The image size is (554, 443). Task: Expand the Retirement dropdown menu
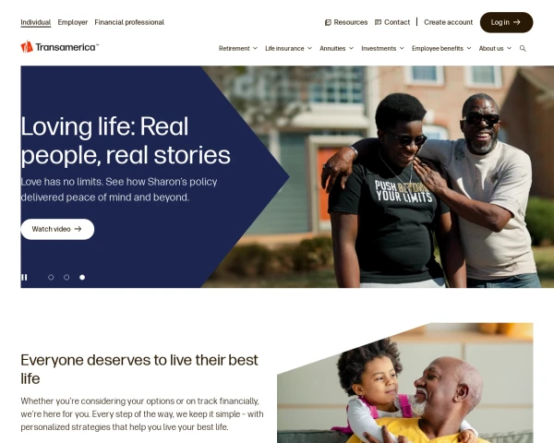point(238,48)
